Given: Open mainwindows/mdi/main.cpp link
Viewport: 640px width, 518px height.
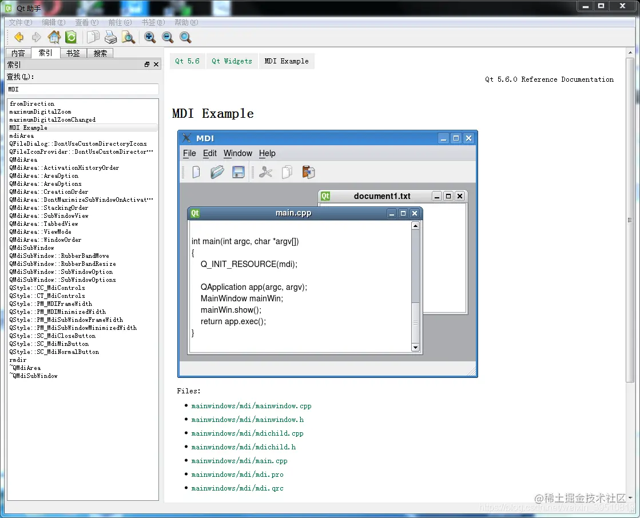Looking at the screenshot, I should [x=239, y=461].
